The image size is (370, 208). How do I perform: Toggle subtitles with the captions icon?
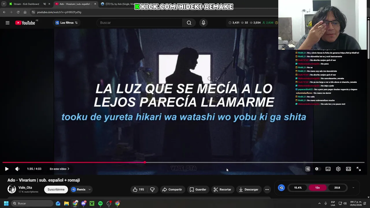[x=328, y=169]
